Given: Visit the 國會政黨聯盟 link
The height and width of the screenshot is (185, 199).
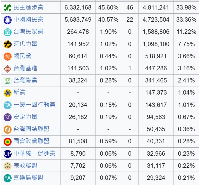Looking at the screenshot, I should click(x=31, y=141).
